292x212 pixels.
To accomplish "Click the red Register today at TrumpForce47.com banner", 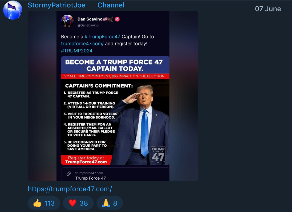I will [86, 160].
